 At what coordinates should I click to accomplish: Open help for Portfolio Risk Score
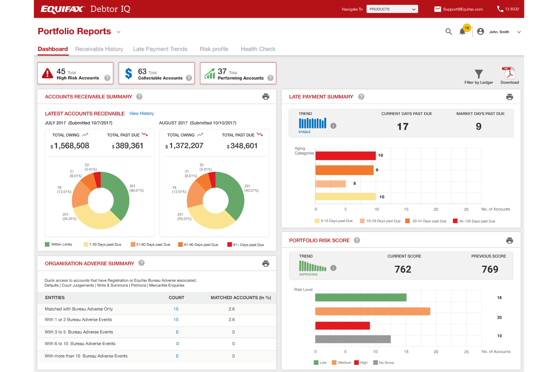(357, 240)
